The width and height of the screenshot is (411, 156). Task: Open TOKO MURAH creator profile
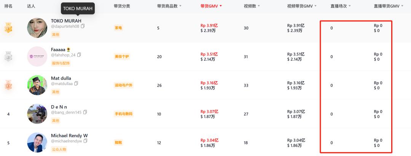pyautogui.click(x=66, y=20)
